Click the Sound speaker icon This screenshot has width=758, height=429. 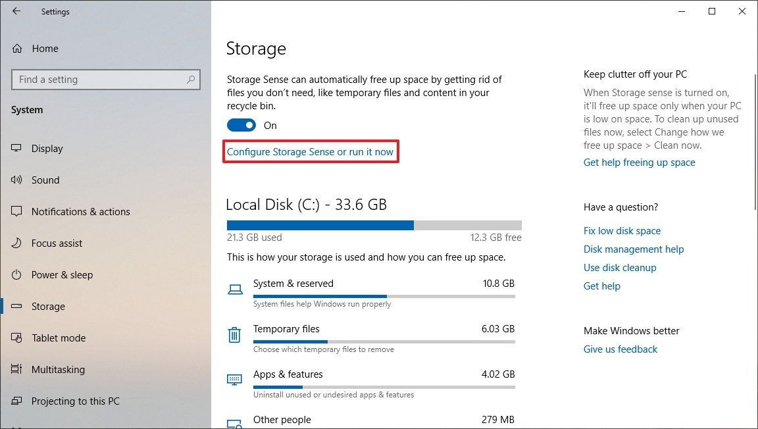click(x=15, y=180)
